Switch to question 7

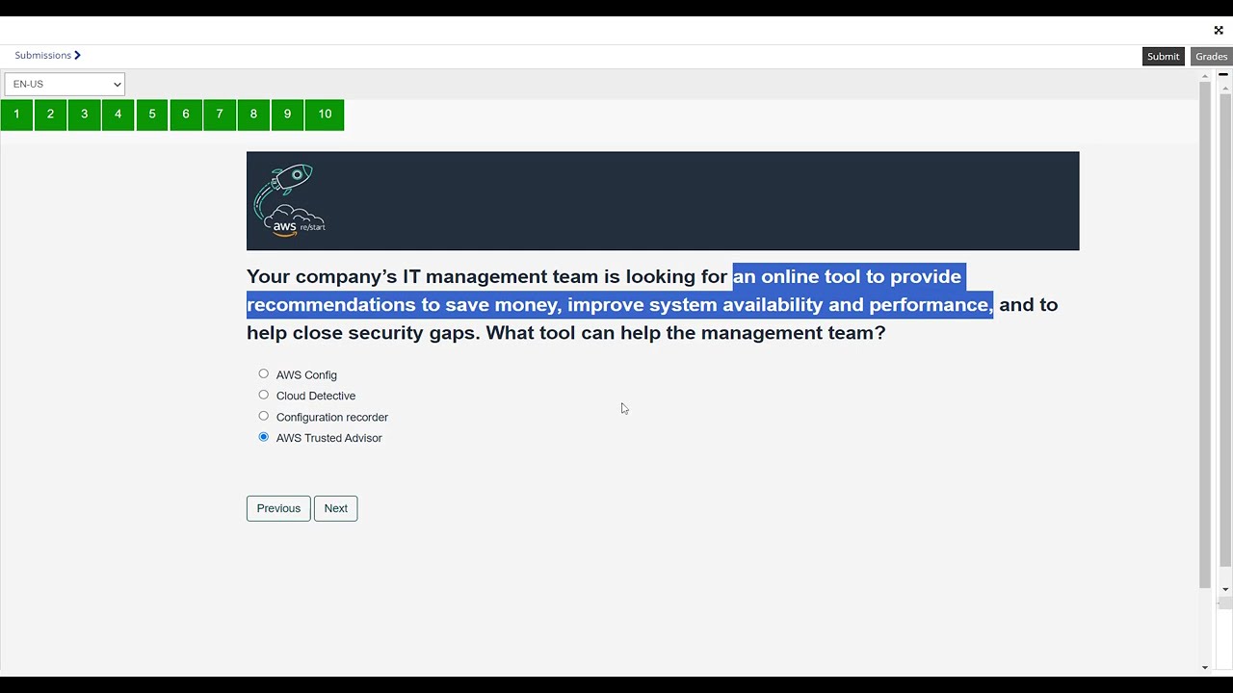pyautogui.click(x=220, y=115)
